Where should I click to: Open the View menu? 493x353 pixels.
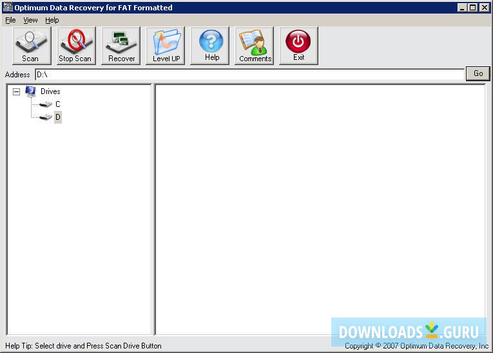30,20
